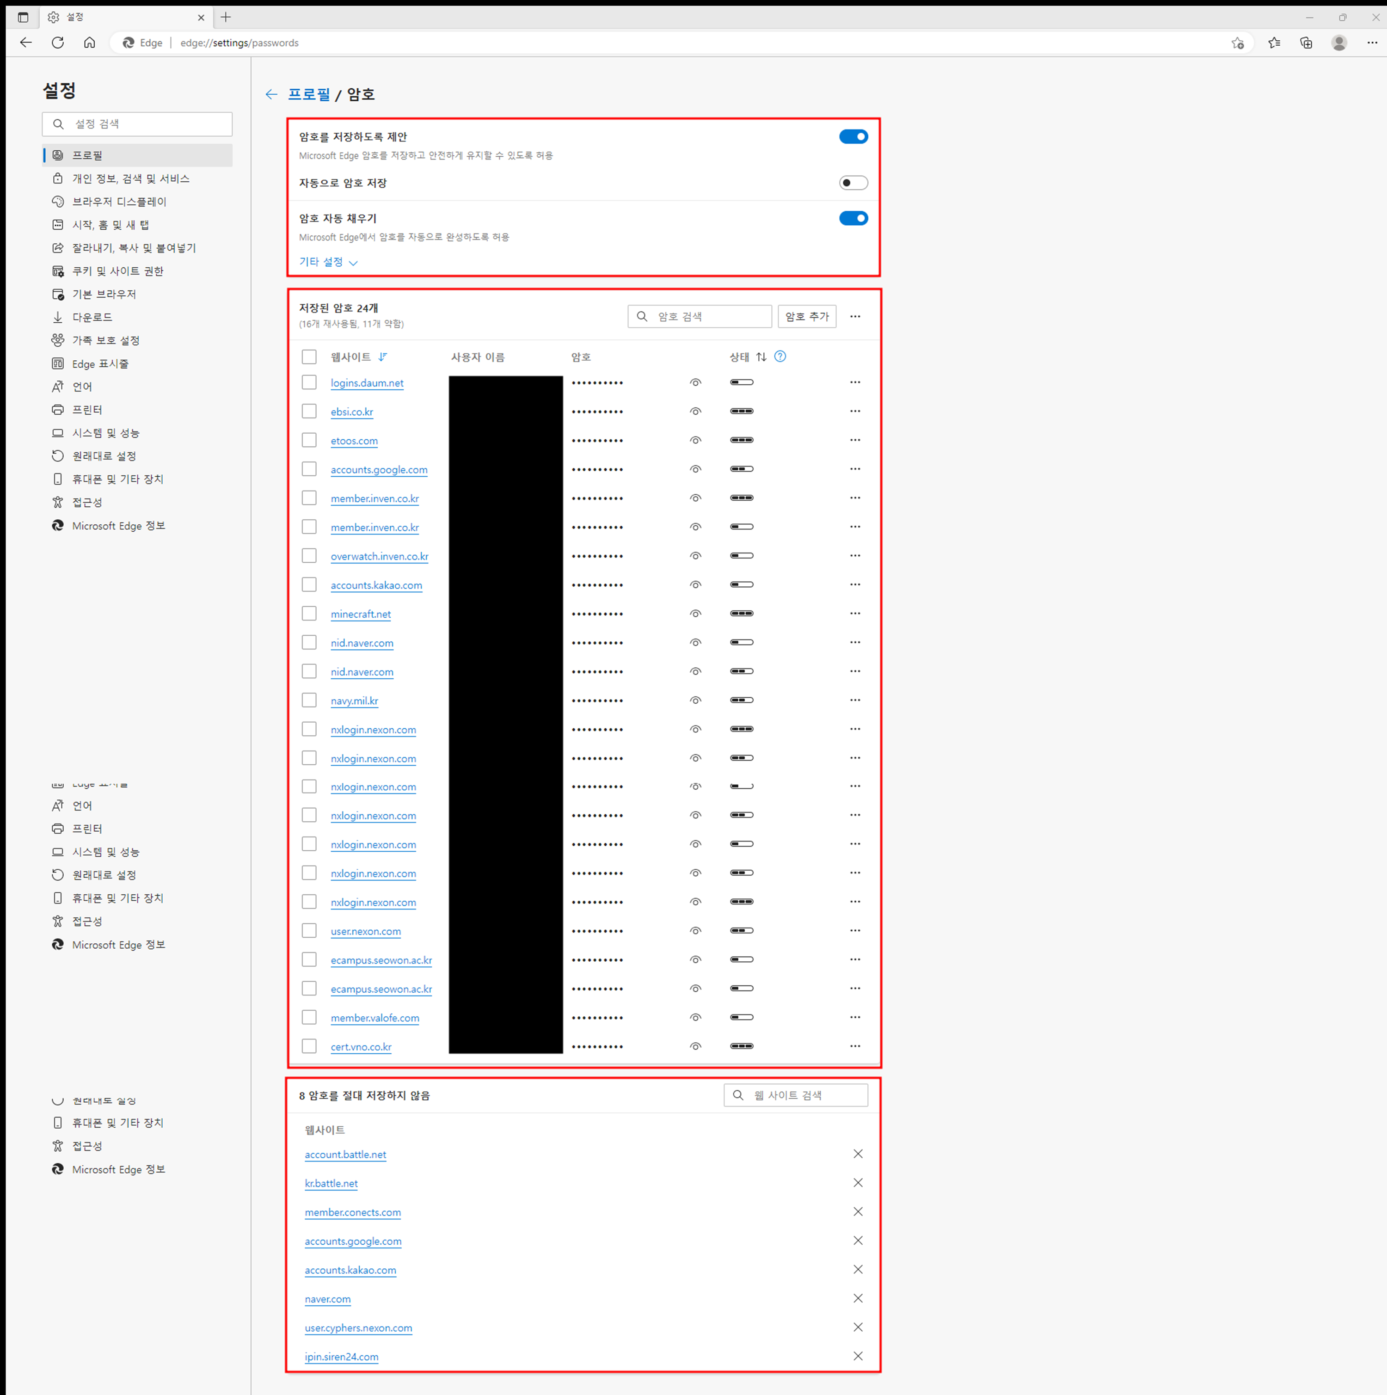Click the Favorites star list icon
Viewport: 1387px width, 1395px height.
click(1274, 43)
